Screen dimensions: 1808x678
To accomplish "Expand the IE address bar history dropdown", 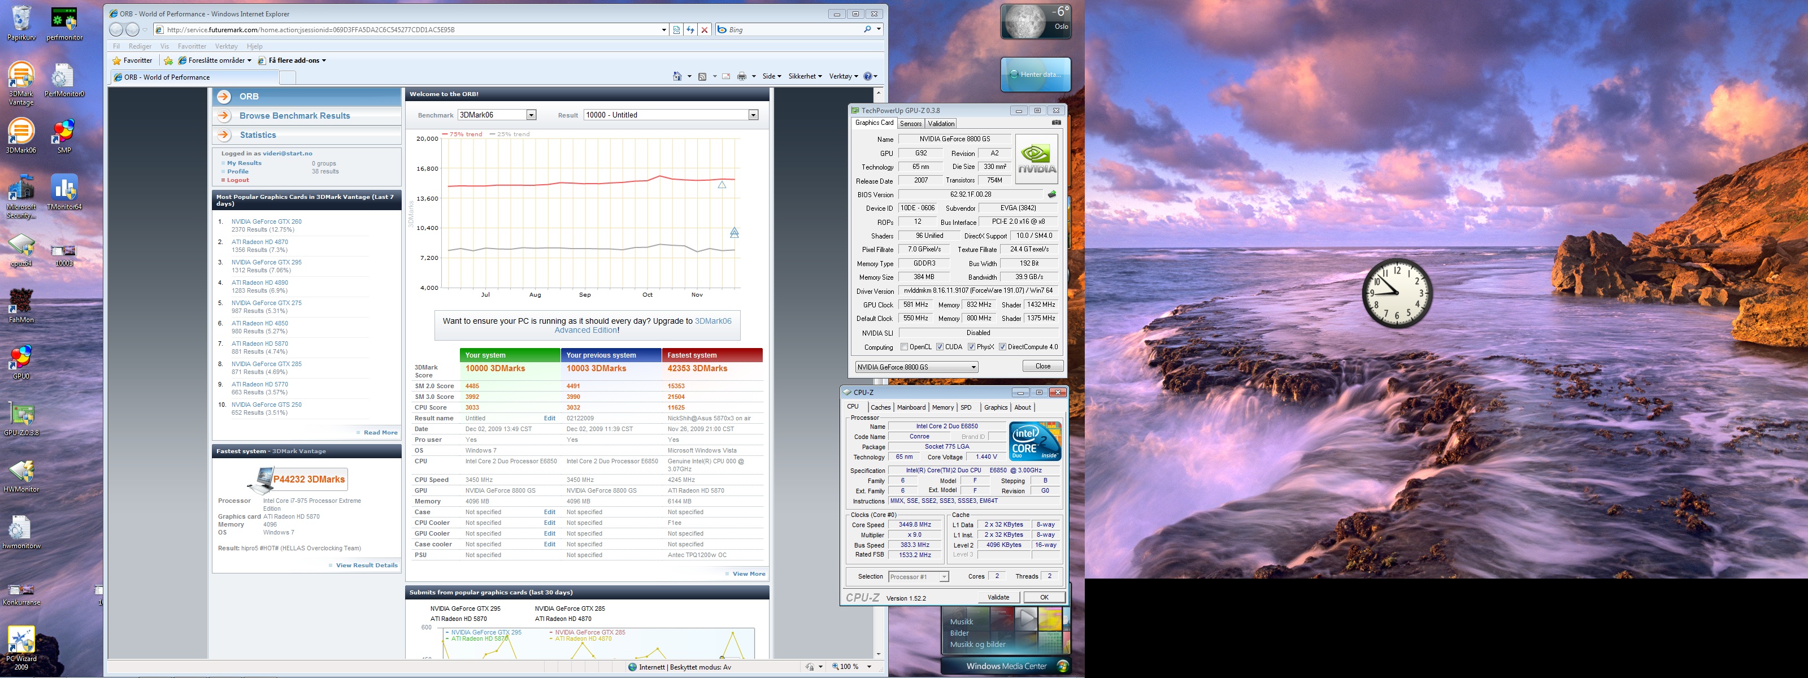I will 664,29.
